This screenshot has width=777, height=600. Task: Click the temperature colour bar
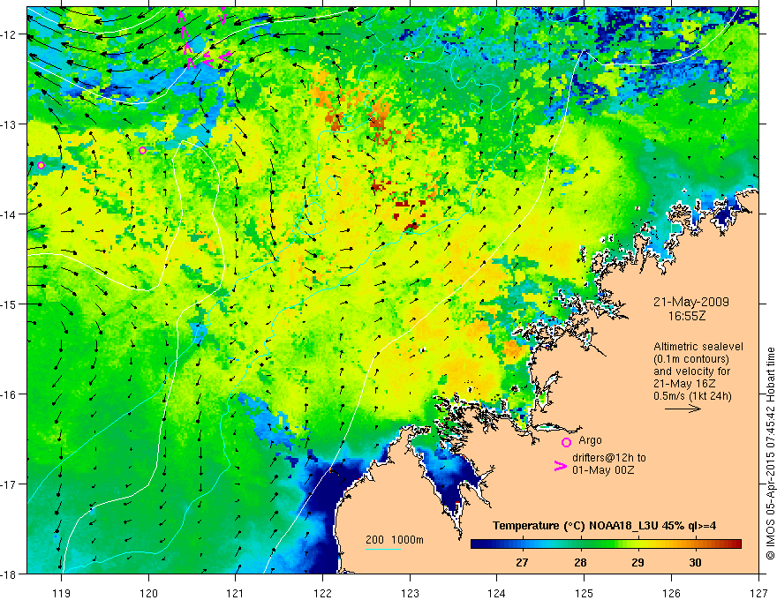click(606, 544)
